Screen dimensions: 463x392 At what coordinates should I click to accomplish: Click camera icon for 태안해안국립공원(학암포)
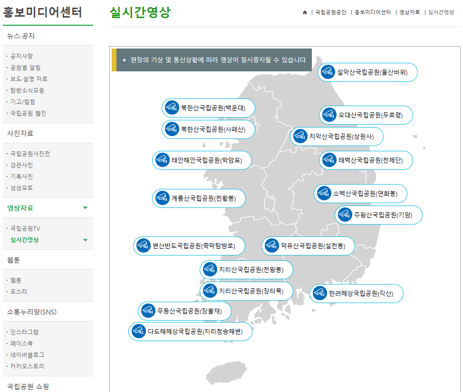pyautogui.click(x=162, y=160)
